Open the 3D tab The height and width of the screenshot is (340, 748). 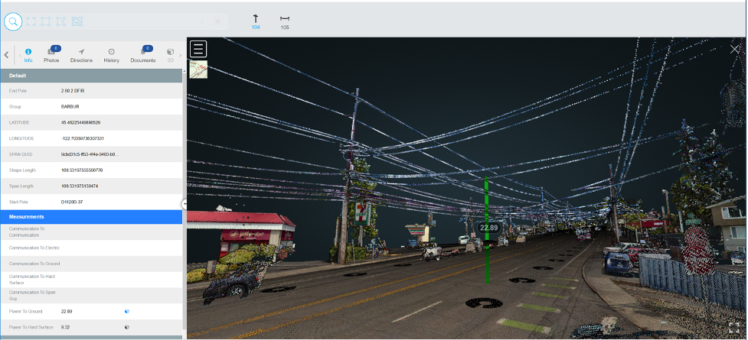tap(171, 54)
